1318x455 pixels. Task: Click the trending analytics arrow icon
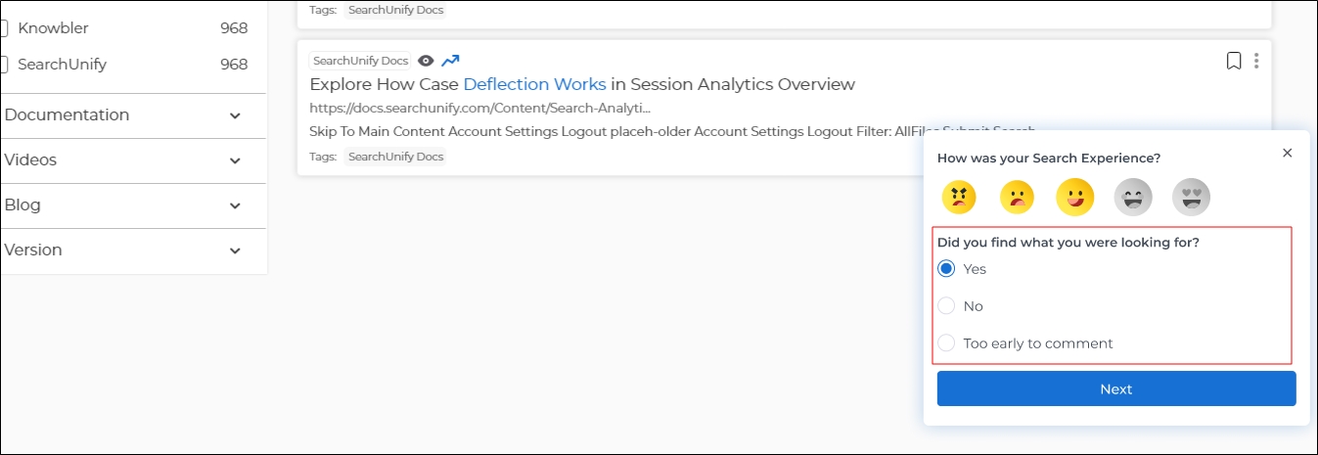pyautogui.click(x=450, y=61)
